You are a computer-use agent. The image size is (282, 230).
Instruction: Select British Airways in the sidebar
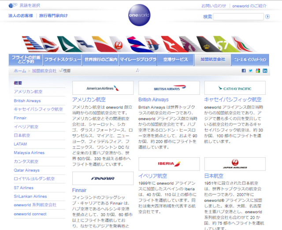coord(27,101)
